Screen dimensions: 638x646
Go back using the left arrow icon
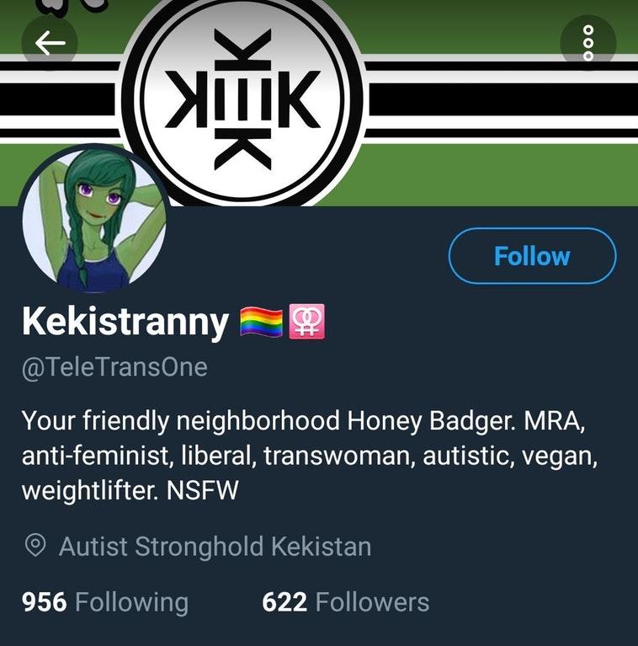(50, 42)
